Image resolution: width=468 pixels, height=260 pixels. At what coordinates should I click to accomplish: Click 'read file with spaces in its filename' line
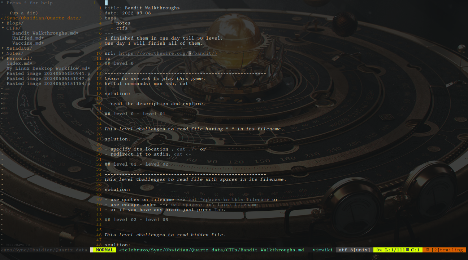tap(196, 179)
